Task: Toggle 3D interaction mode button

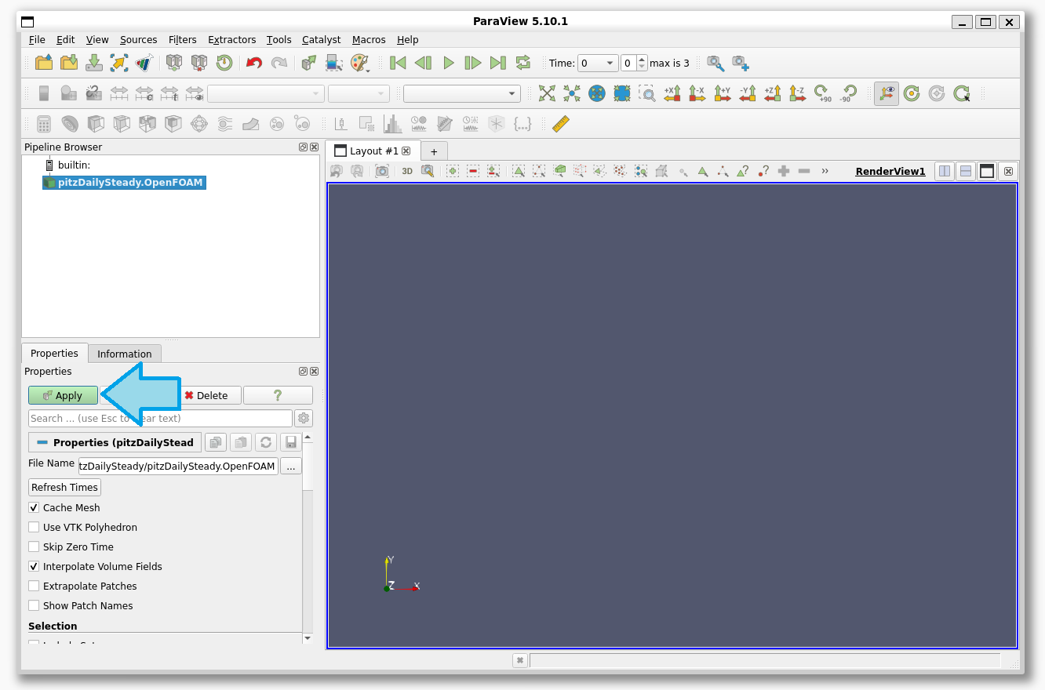Action: pyautogui.click(x=407, y=171)
